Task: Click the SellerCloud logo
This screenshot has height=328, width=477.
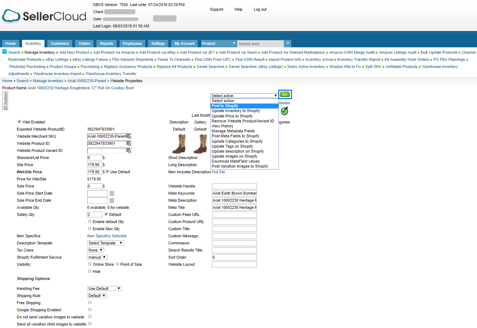Action: pos(44,16)
